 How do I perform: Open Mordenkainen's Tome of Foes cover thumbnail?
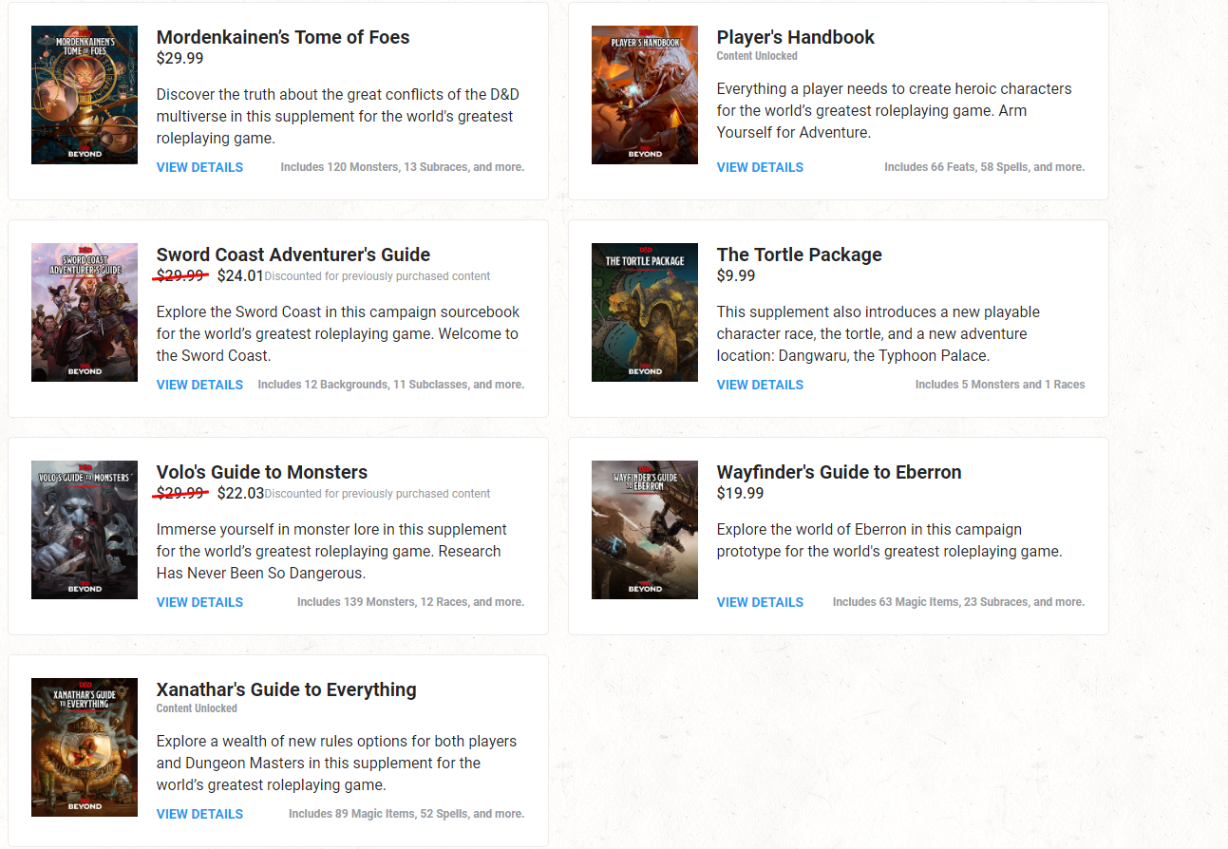[85, 95]
